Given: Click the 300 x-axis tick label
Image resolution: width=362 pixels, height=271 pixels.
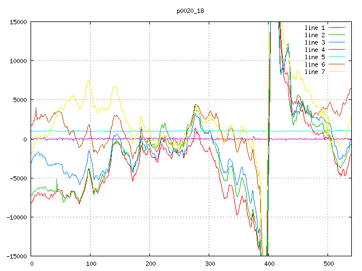Looking at the screenshot, I should pyautogui.click(x=209, y=264).
